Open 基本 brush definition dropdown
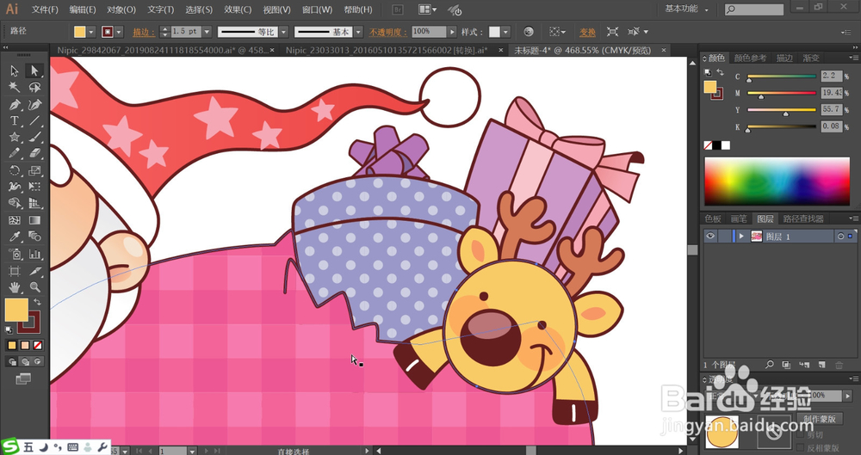Screen dimensions: 861x455 click(358, 33)
